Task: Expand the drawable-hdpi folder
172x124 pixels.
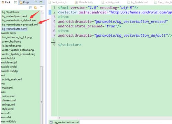Action: coord(9,33)
